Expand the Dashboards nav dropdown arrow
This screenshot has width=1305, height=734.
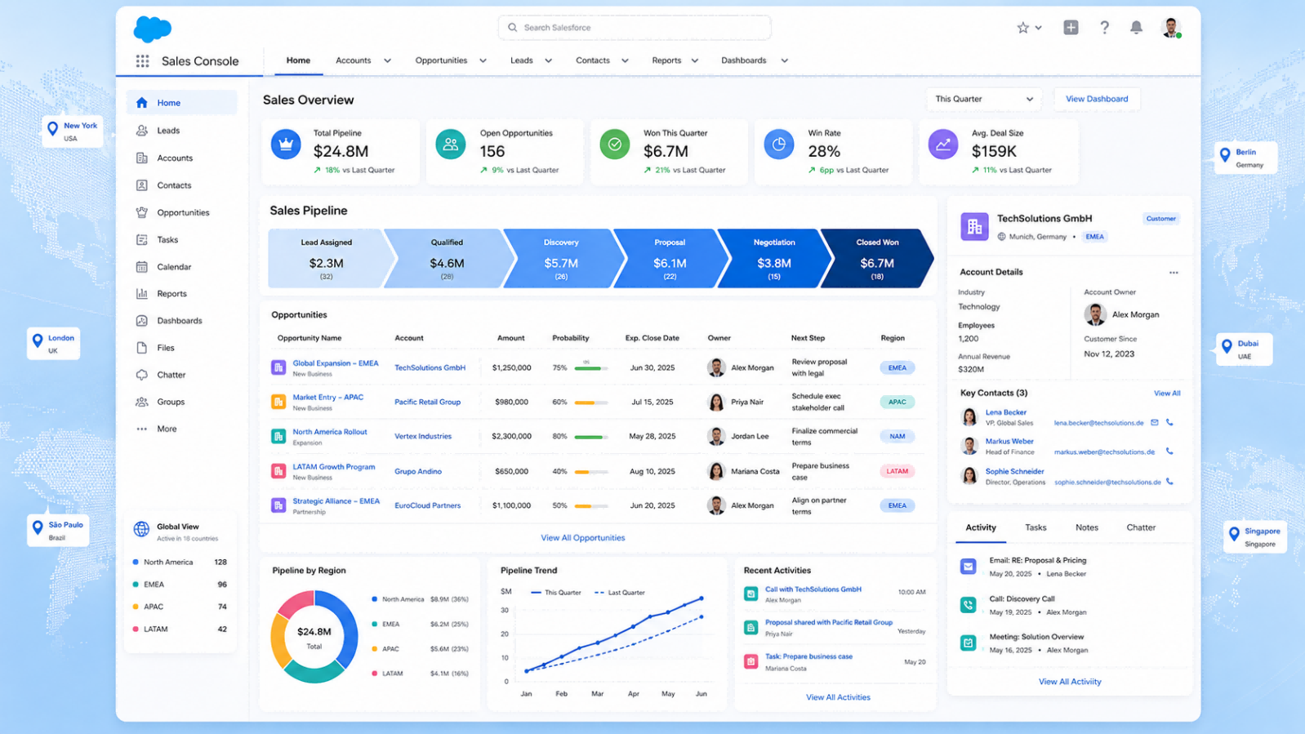784,60
